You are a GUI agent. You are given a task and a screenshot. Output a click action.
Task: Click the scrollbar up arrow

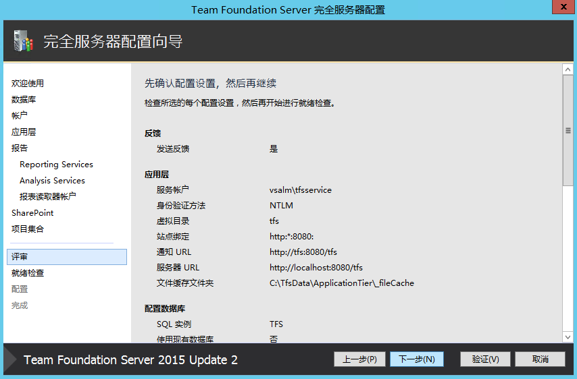[568, 69]
